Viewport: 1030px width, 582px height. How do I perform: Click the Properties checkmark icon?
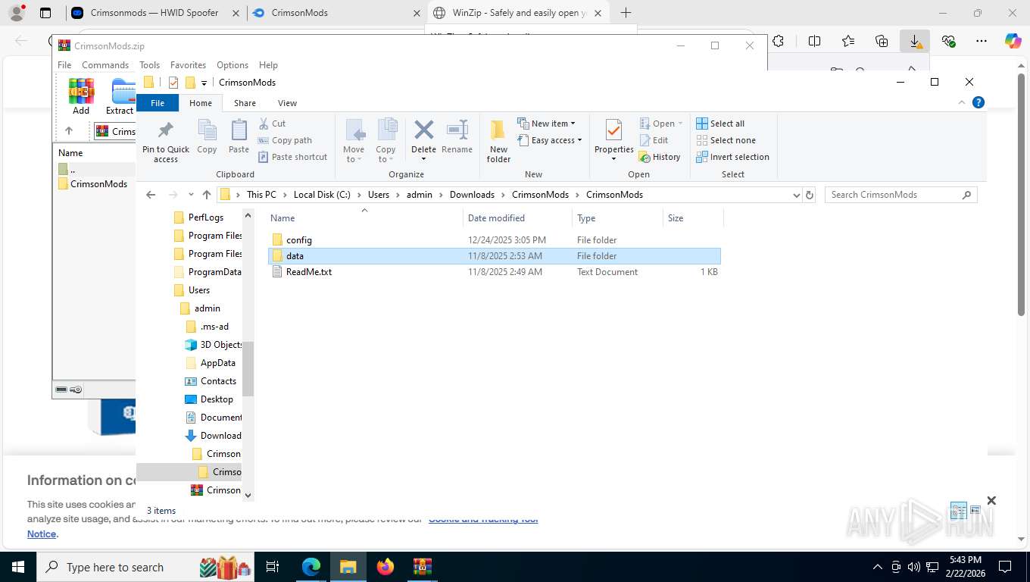tap(613, 130)
